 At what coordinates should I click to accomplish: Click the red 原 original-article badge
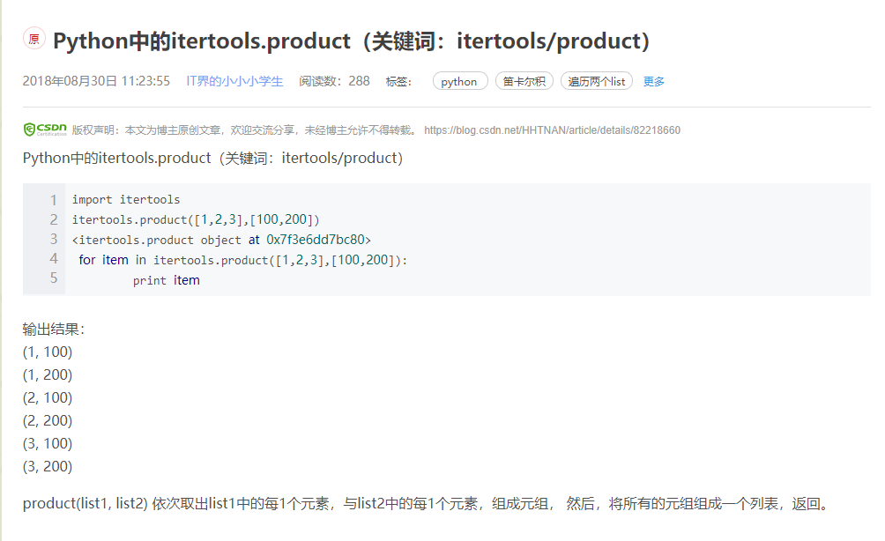pyautogui.click(x=33, y=39)
